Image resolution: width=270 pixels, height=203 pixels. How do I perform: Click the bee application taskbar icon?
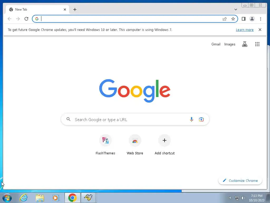[88, 198]
